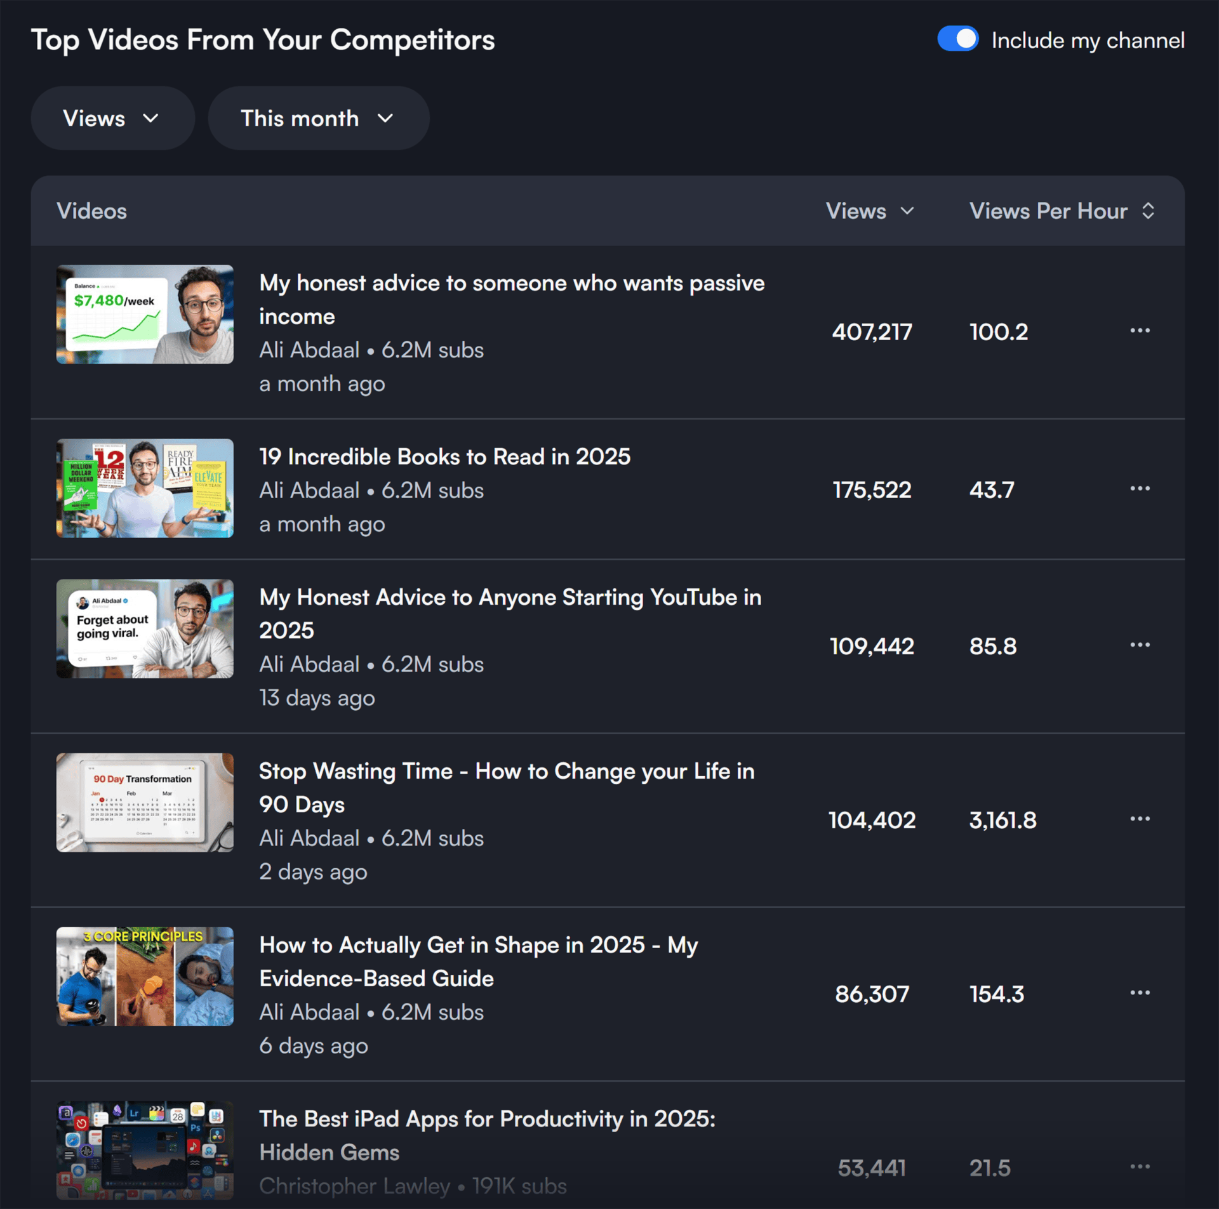Open title My Honest Advice Starting YouTube
This screenshot has height=1209, width=1219.
(x=510, y=614)
